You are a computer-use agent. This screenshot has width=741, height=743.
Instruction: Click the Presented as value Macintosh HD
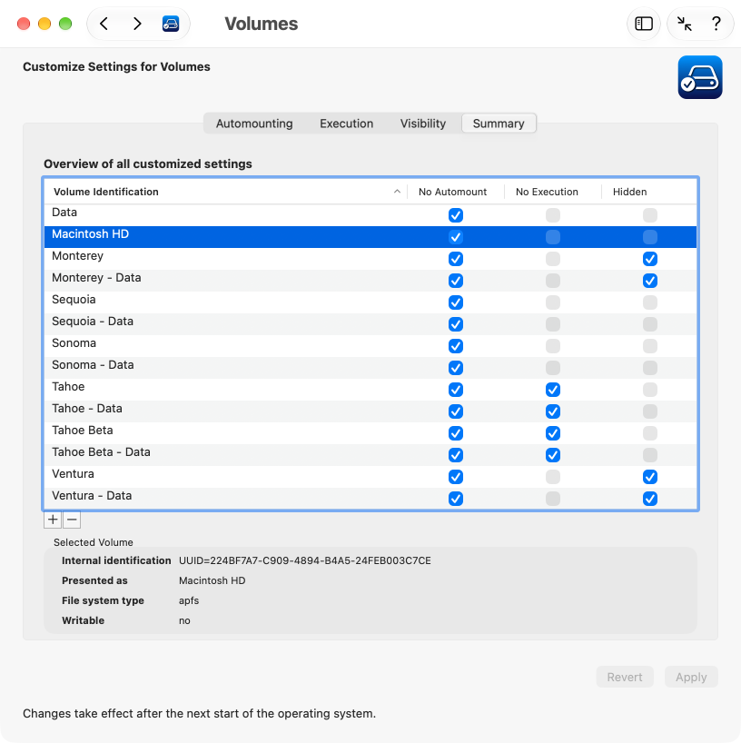212,580
